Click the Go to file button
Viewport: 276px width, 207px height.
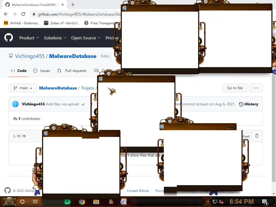tap(235, 88)
